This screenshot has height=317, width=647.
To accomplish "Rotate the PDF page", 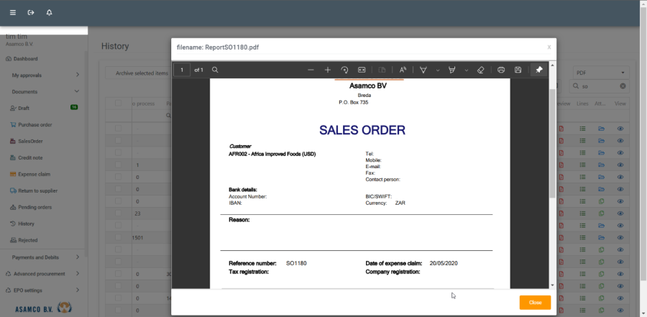I will point(344,70).
